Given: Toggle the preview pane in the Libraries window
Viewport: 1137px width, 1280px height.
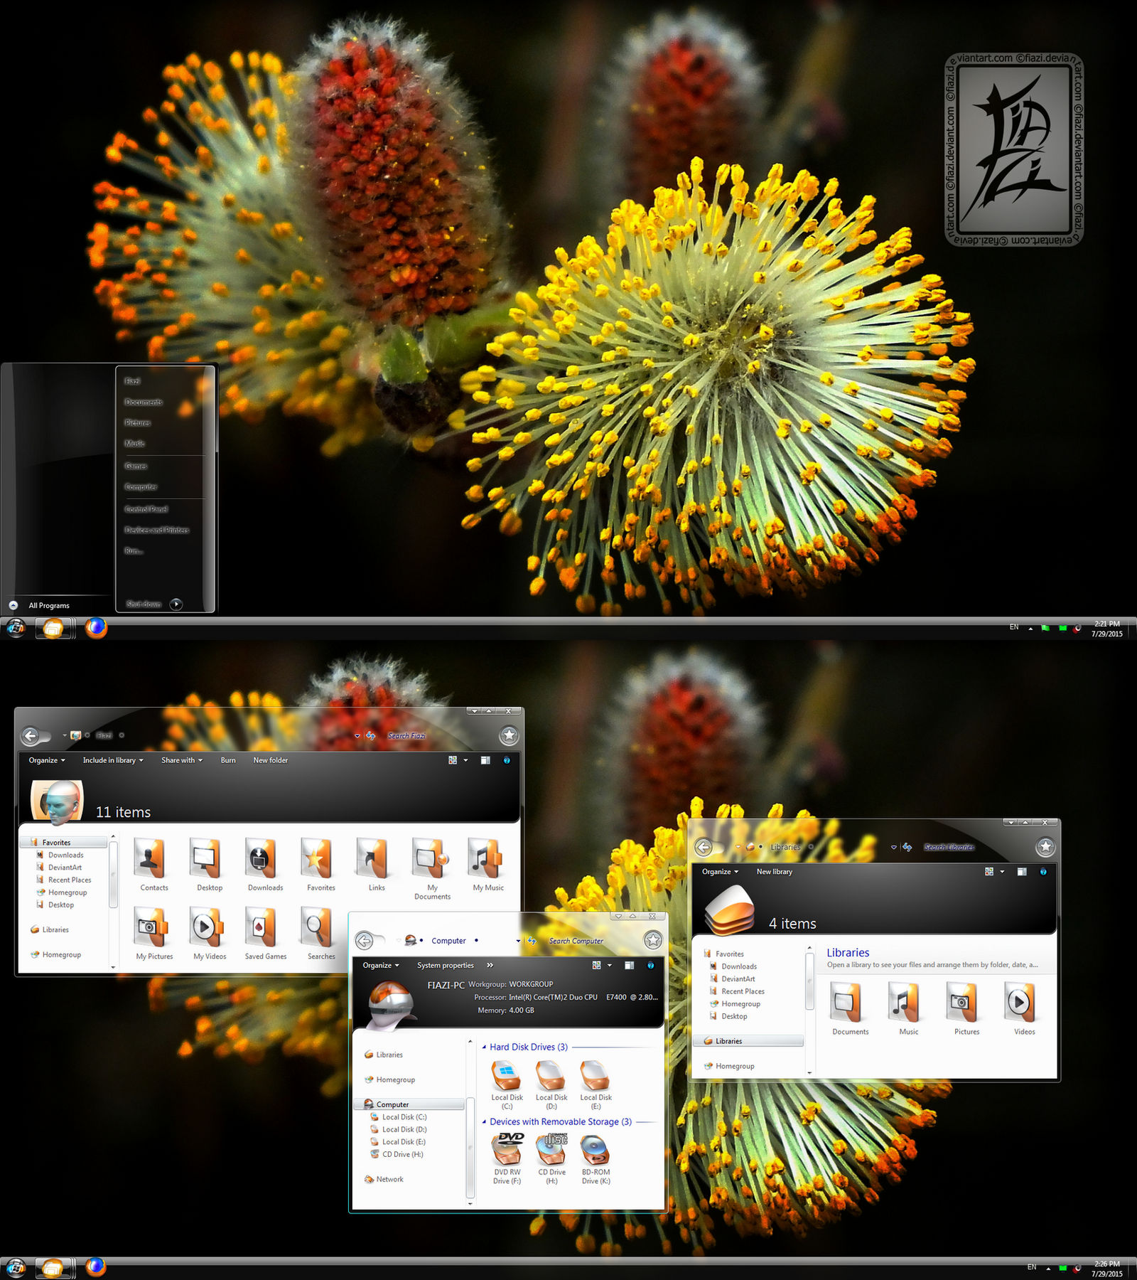Looking at the screenshot, I should pyautogui.click(x=1022, y=871).
